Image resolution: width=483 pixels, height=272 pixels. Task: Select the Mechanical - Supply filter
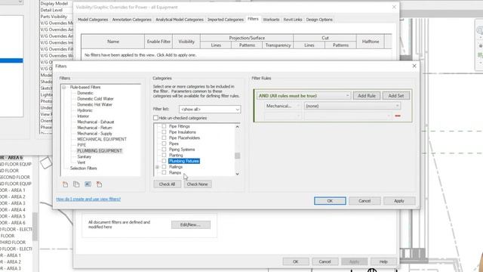point(95,134)
